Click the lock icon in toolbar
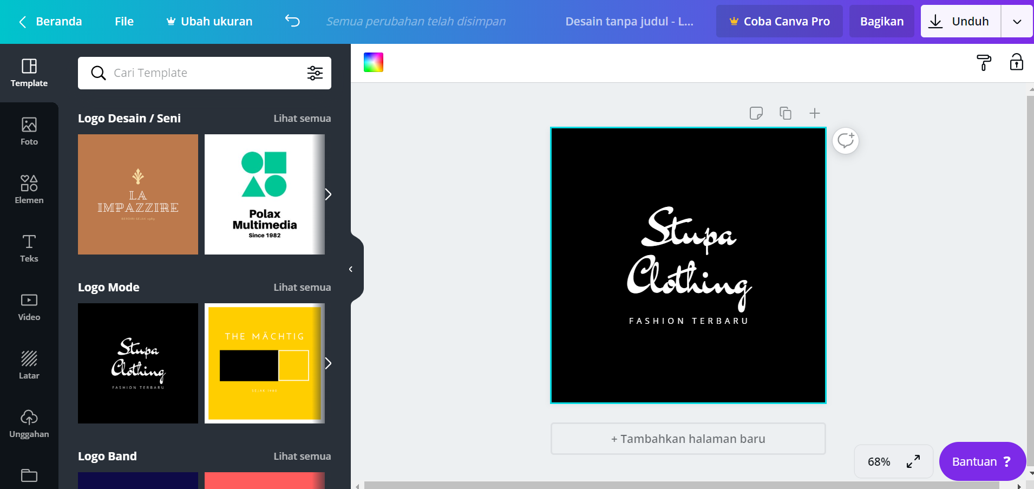 point(1017,62)
